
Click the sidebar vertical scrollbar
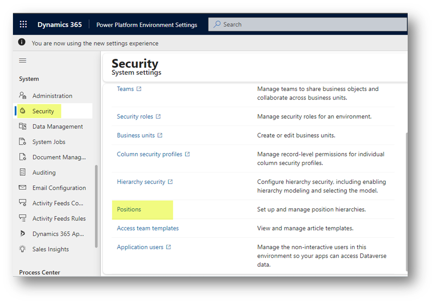tap(96, 206)
